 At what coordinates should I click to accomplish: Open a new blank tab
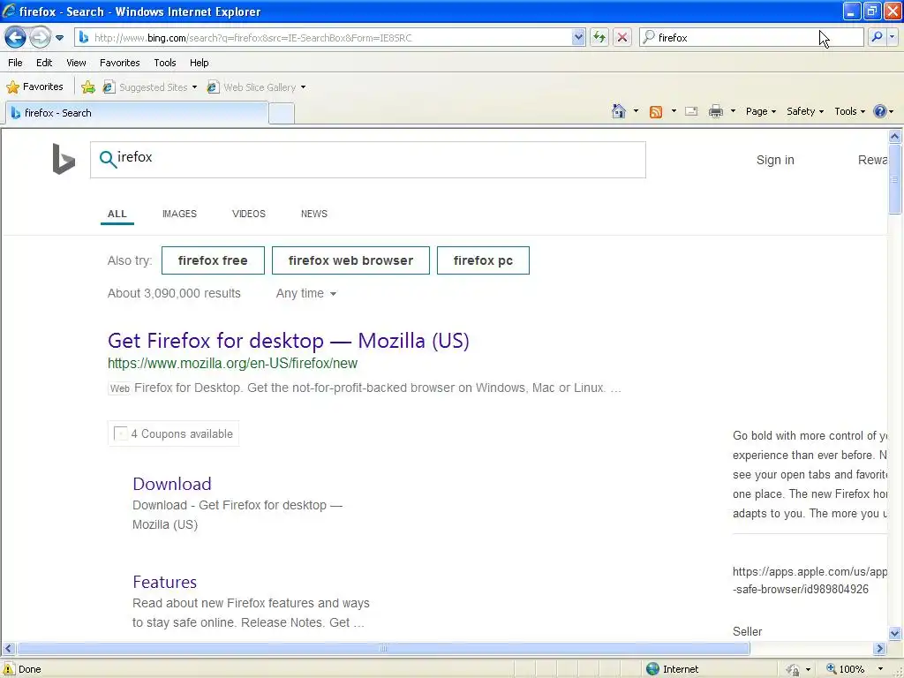pyautogui.click(x=282, y=114)
